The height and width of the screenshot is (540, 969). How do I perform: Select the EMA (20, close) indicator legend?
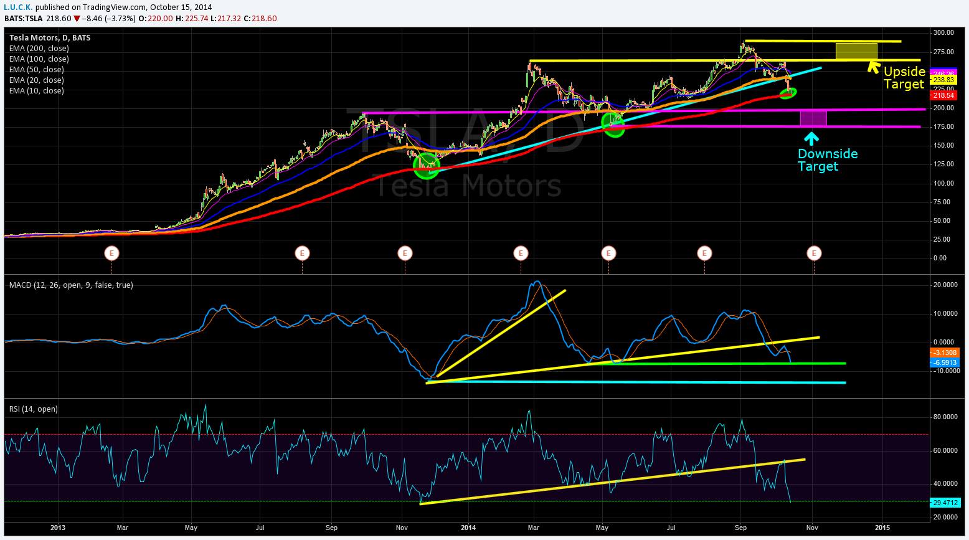[x=37, y=80]
